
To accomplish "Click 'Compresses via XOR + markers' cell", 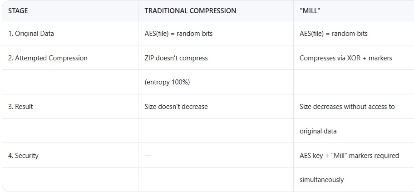I will coord(354,58).
